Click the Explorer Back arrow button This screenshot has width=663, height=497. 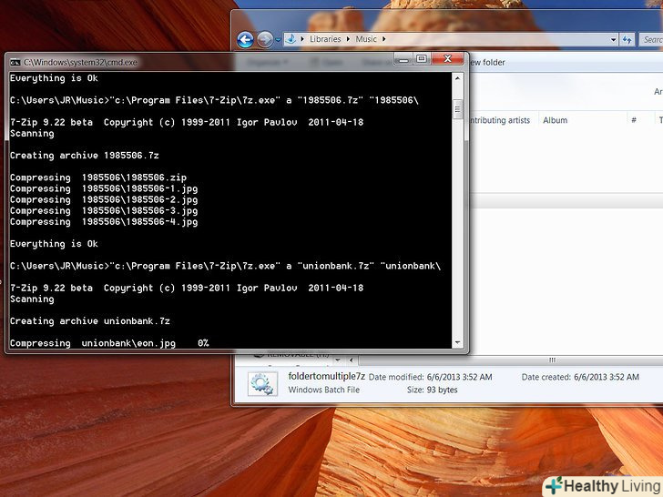[x=245, y=40]
